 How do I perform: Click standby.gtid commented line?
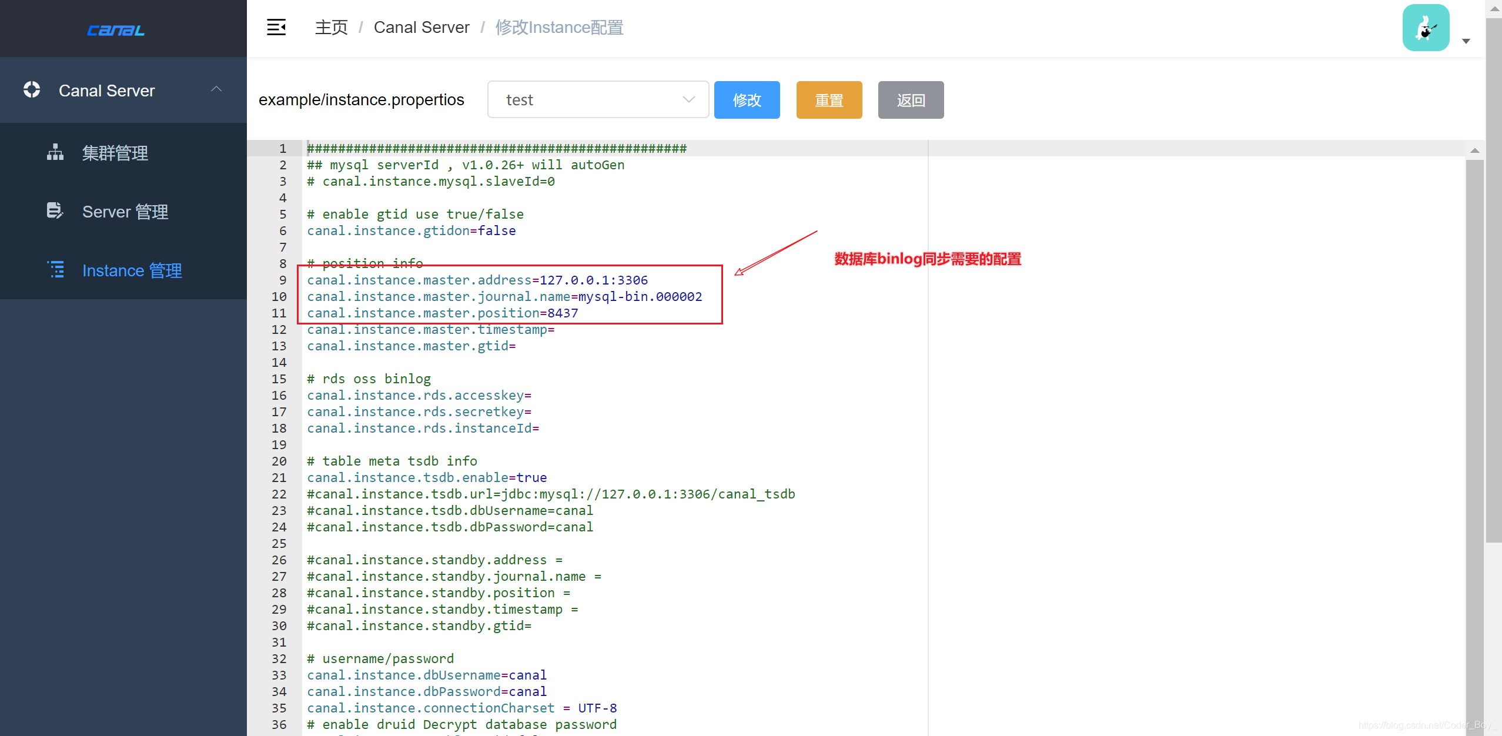(419, 625)
